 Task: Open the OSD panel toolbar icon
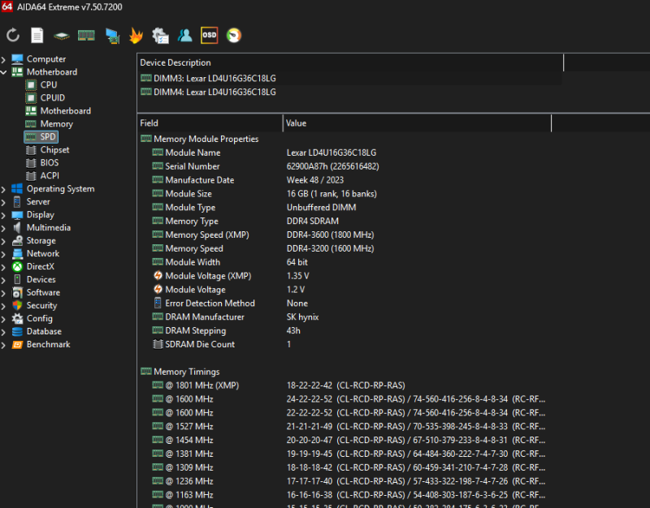[210, 35]
